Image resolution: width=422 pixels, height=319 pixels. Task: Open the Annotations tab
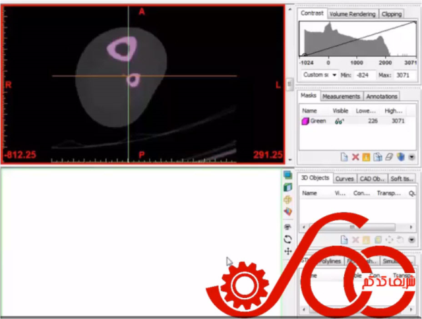[x=382, y=97]
